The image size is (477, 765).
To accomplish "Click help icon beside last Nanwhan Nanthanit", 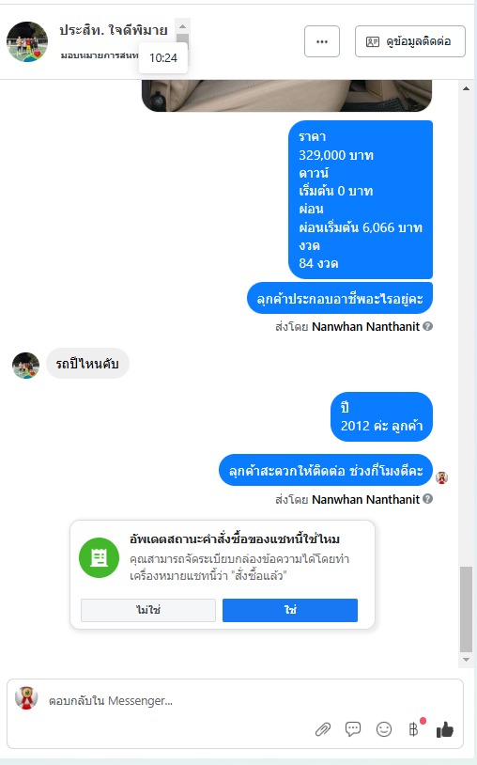I will coord(428,499).
